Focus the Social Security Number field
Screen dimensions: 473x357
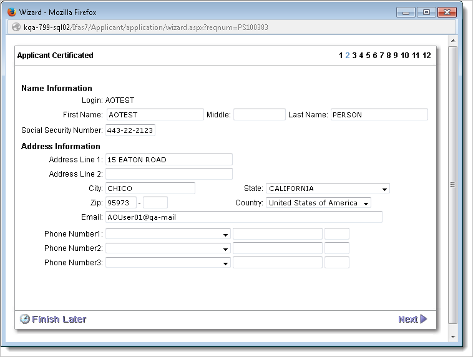pyautogui.click(x=130, y=130)
